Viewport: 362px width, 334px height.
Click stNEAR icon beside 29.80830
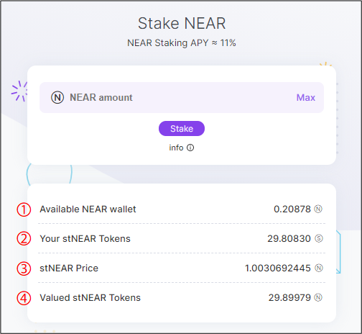319,238
